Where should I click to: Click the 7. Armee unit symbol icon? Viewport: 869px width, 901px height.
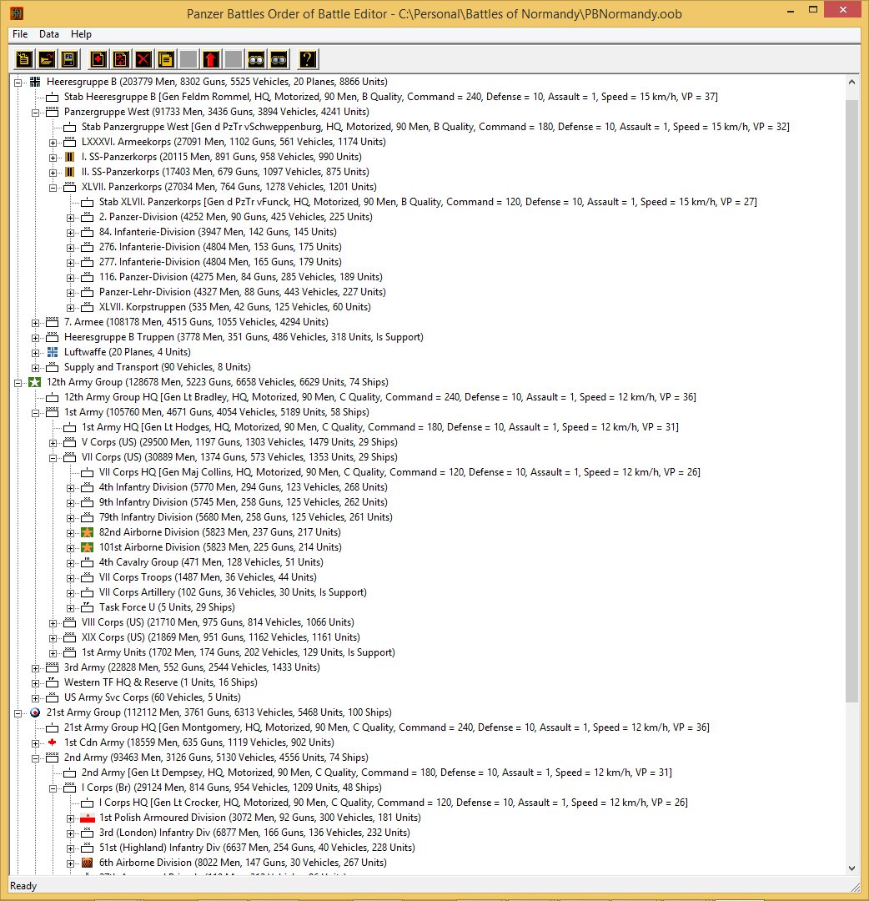tap(53, 322)
